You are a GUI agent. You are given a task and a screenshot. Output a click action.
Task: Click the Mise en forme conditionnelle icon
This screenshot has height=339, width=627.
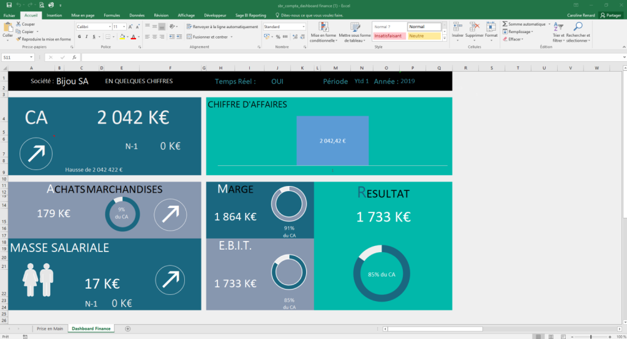323,27
